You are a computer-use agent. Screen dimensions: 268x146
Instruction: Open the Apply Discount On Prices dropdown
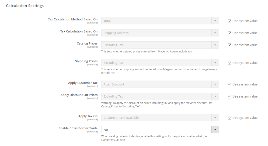click(x=160, y=96)
